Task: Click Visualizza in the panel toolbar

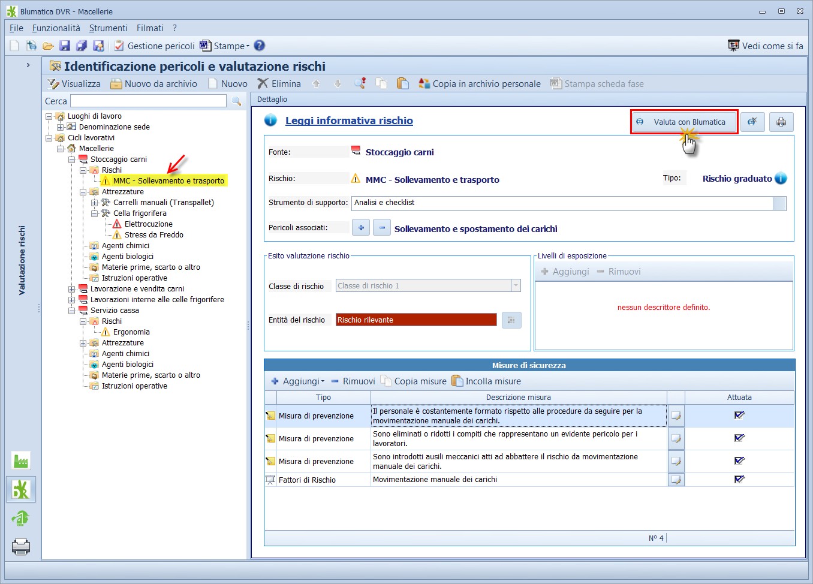Action: [74, 84]
